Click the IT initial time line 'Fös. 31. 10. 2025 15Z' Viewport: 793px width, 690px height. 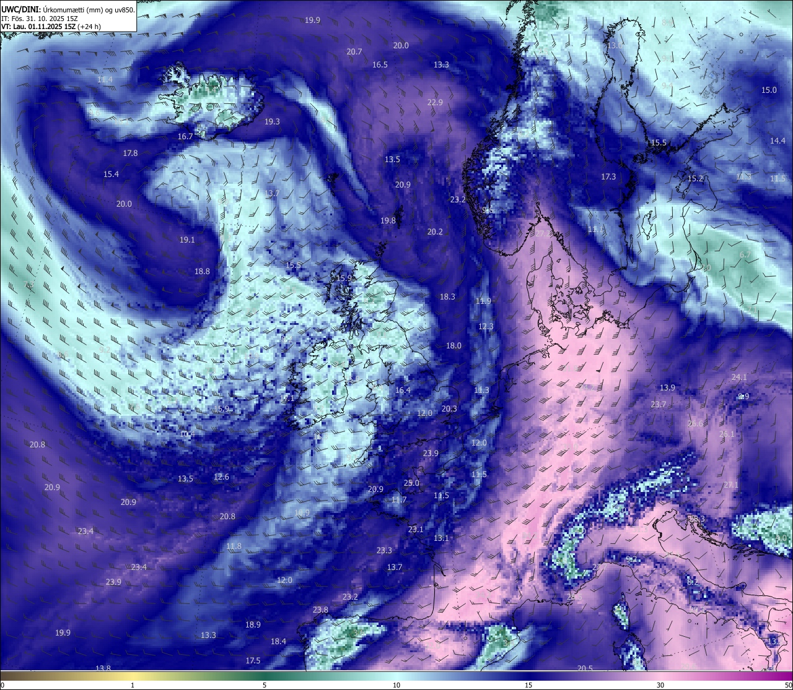(43, 19)
